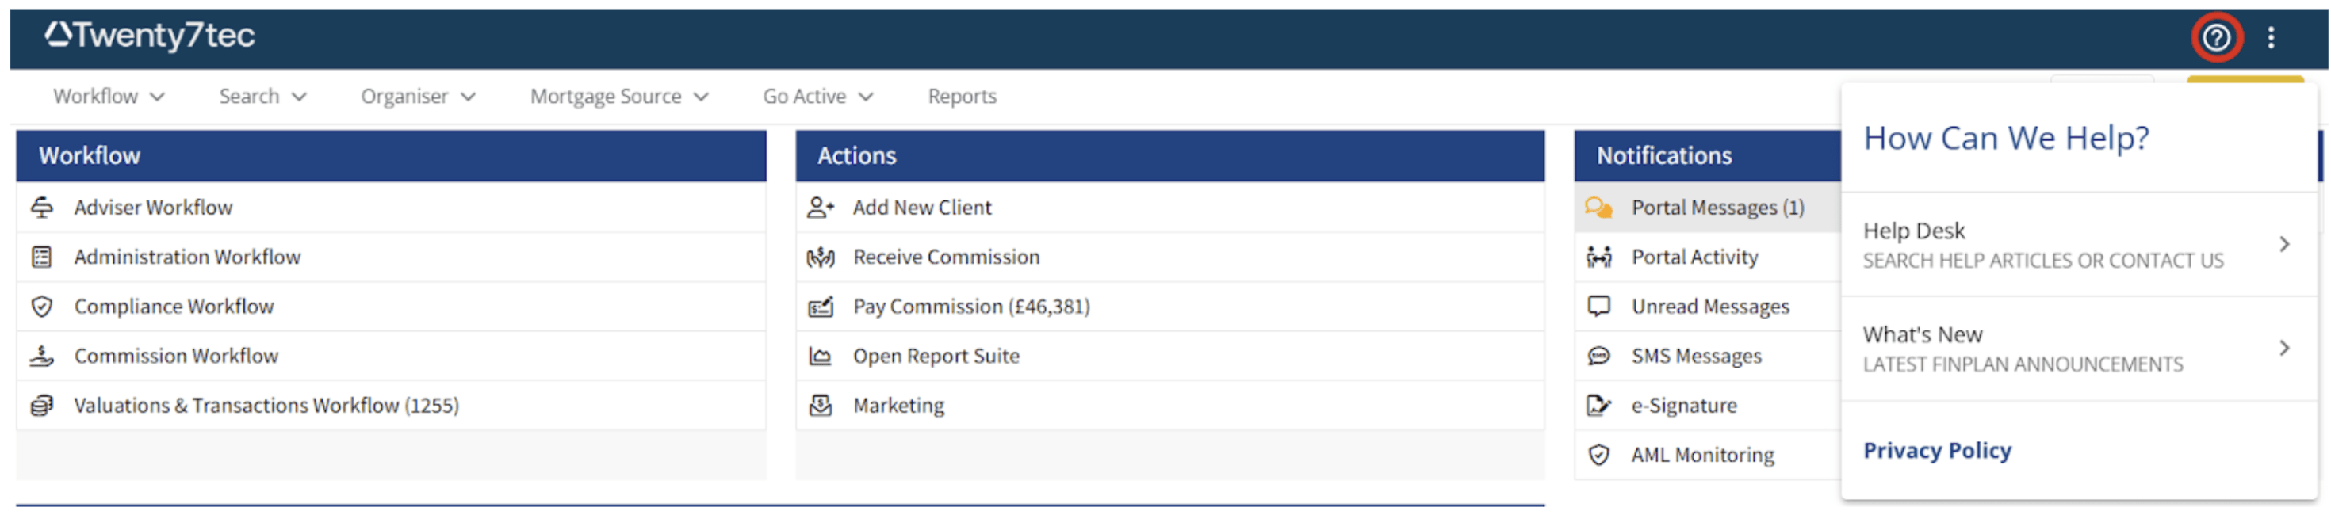Open the Reports menu item
The width and height of the screenshot is (2331, 515).
coord(962,97)
